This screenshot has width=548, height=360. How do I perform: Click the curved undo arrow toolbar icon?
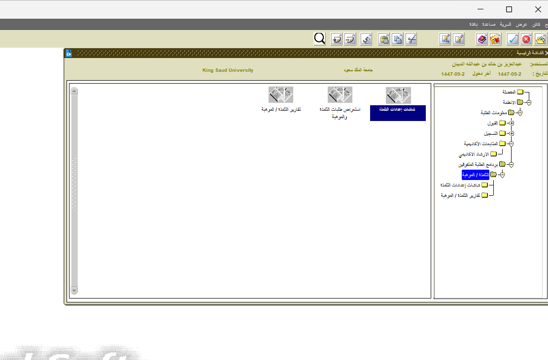click(366, 39)
